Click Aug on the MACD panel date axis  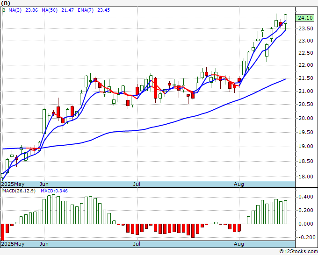tap(239, 244)
